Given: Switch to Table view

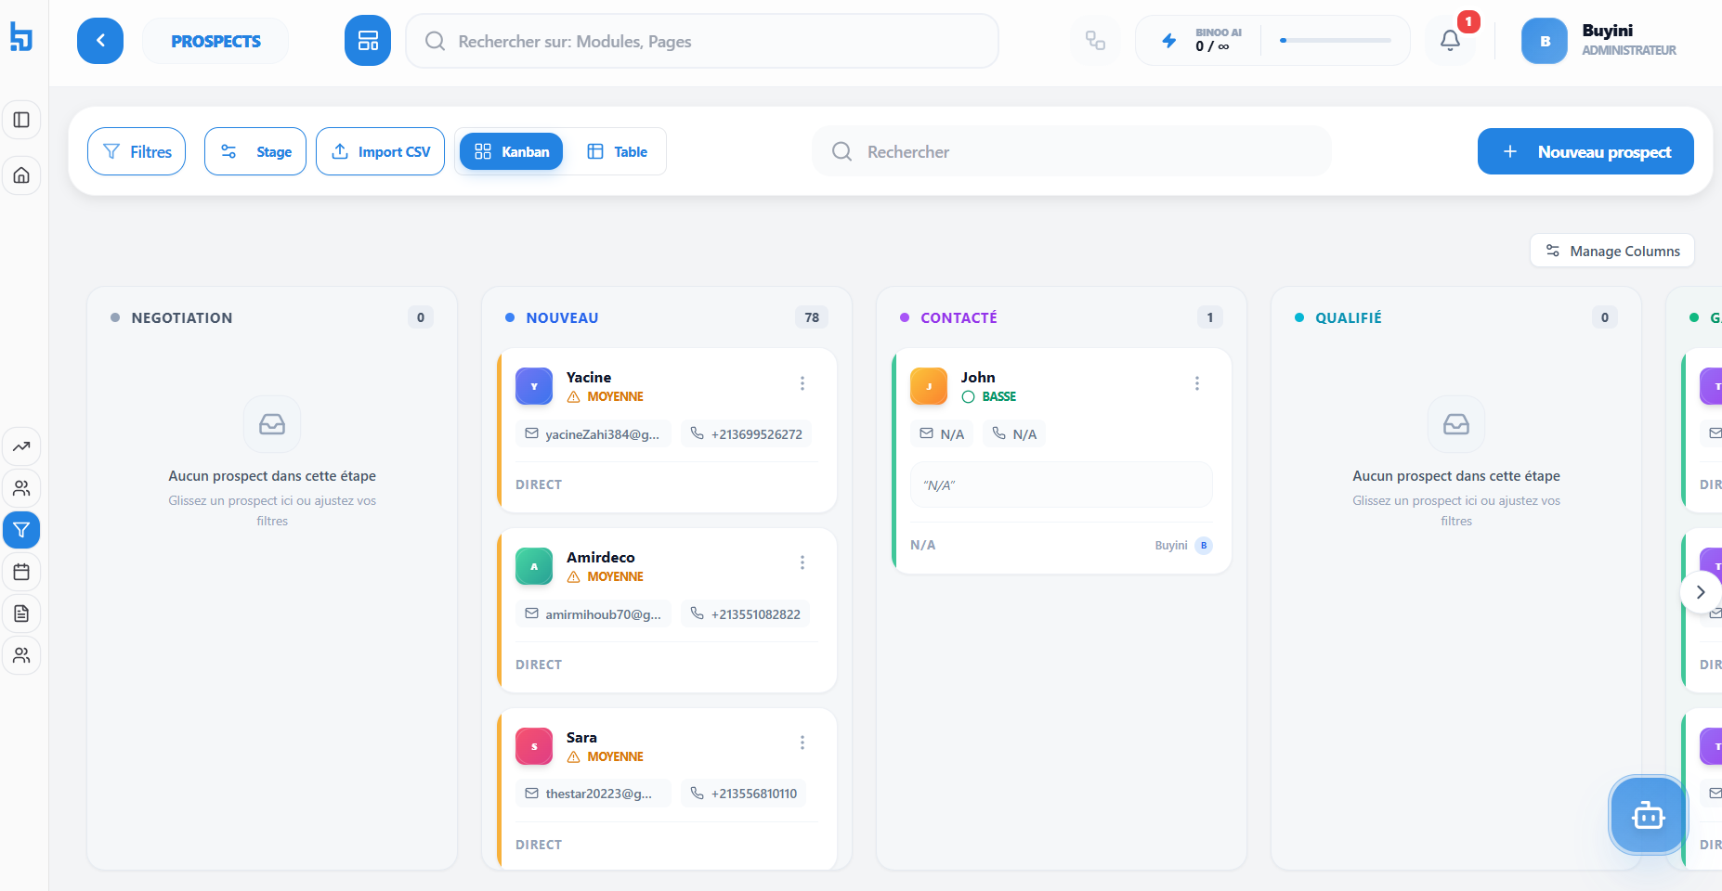Looking at the screenshot, I should click(617, 151).
